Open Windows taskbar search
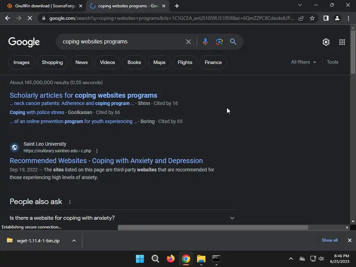Image resolution: width=356 pixels, height=267 pixels. [155, 259]
